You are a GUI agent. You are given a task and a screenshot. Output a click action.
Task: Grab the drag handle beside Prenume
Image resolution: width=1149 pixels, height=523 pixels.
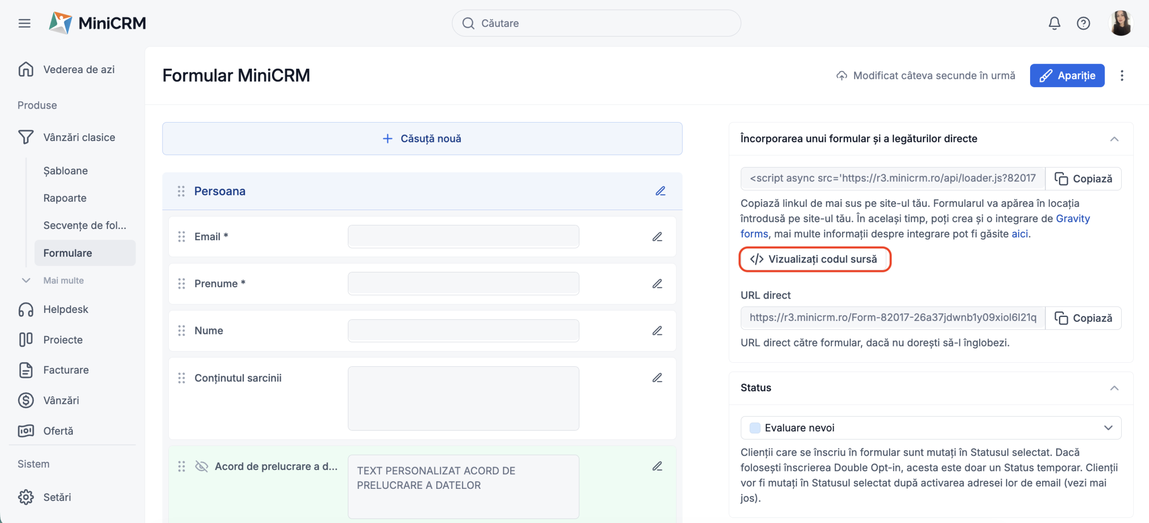point(181,284)
